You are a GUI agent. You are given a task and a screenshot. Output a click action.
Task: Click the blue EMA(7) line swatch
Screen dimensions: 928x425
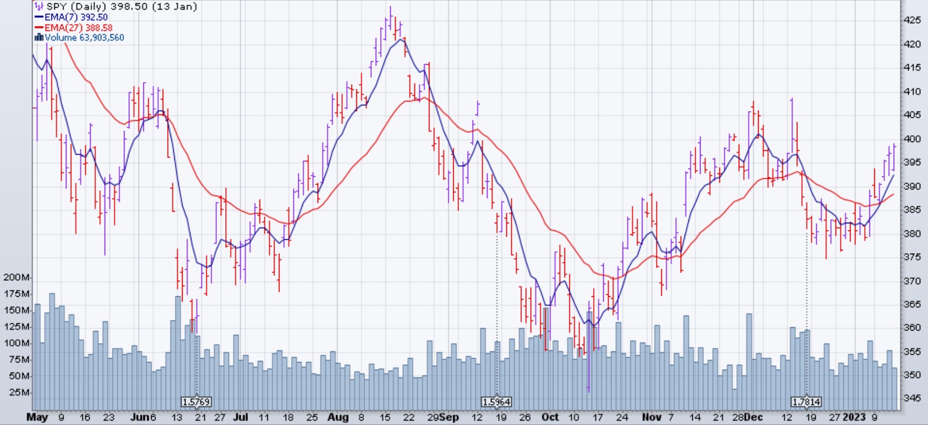[39, 17]
